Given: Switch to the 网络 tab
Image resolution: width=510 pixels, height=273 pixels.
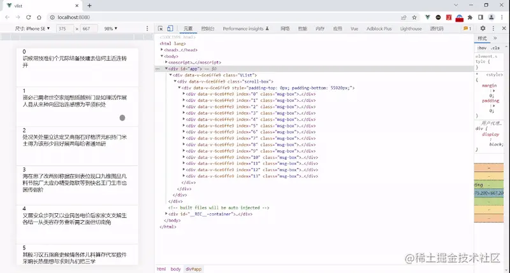Looking at the screenshot, I should (x=285, y=29).
